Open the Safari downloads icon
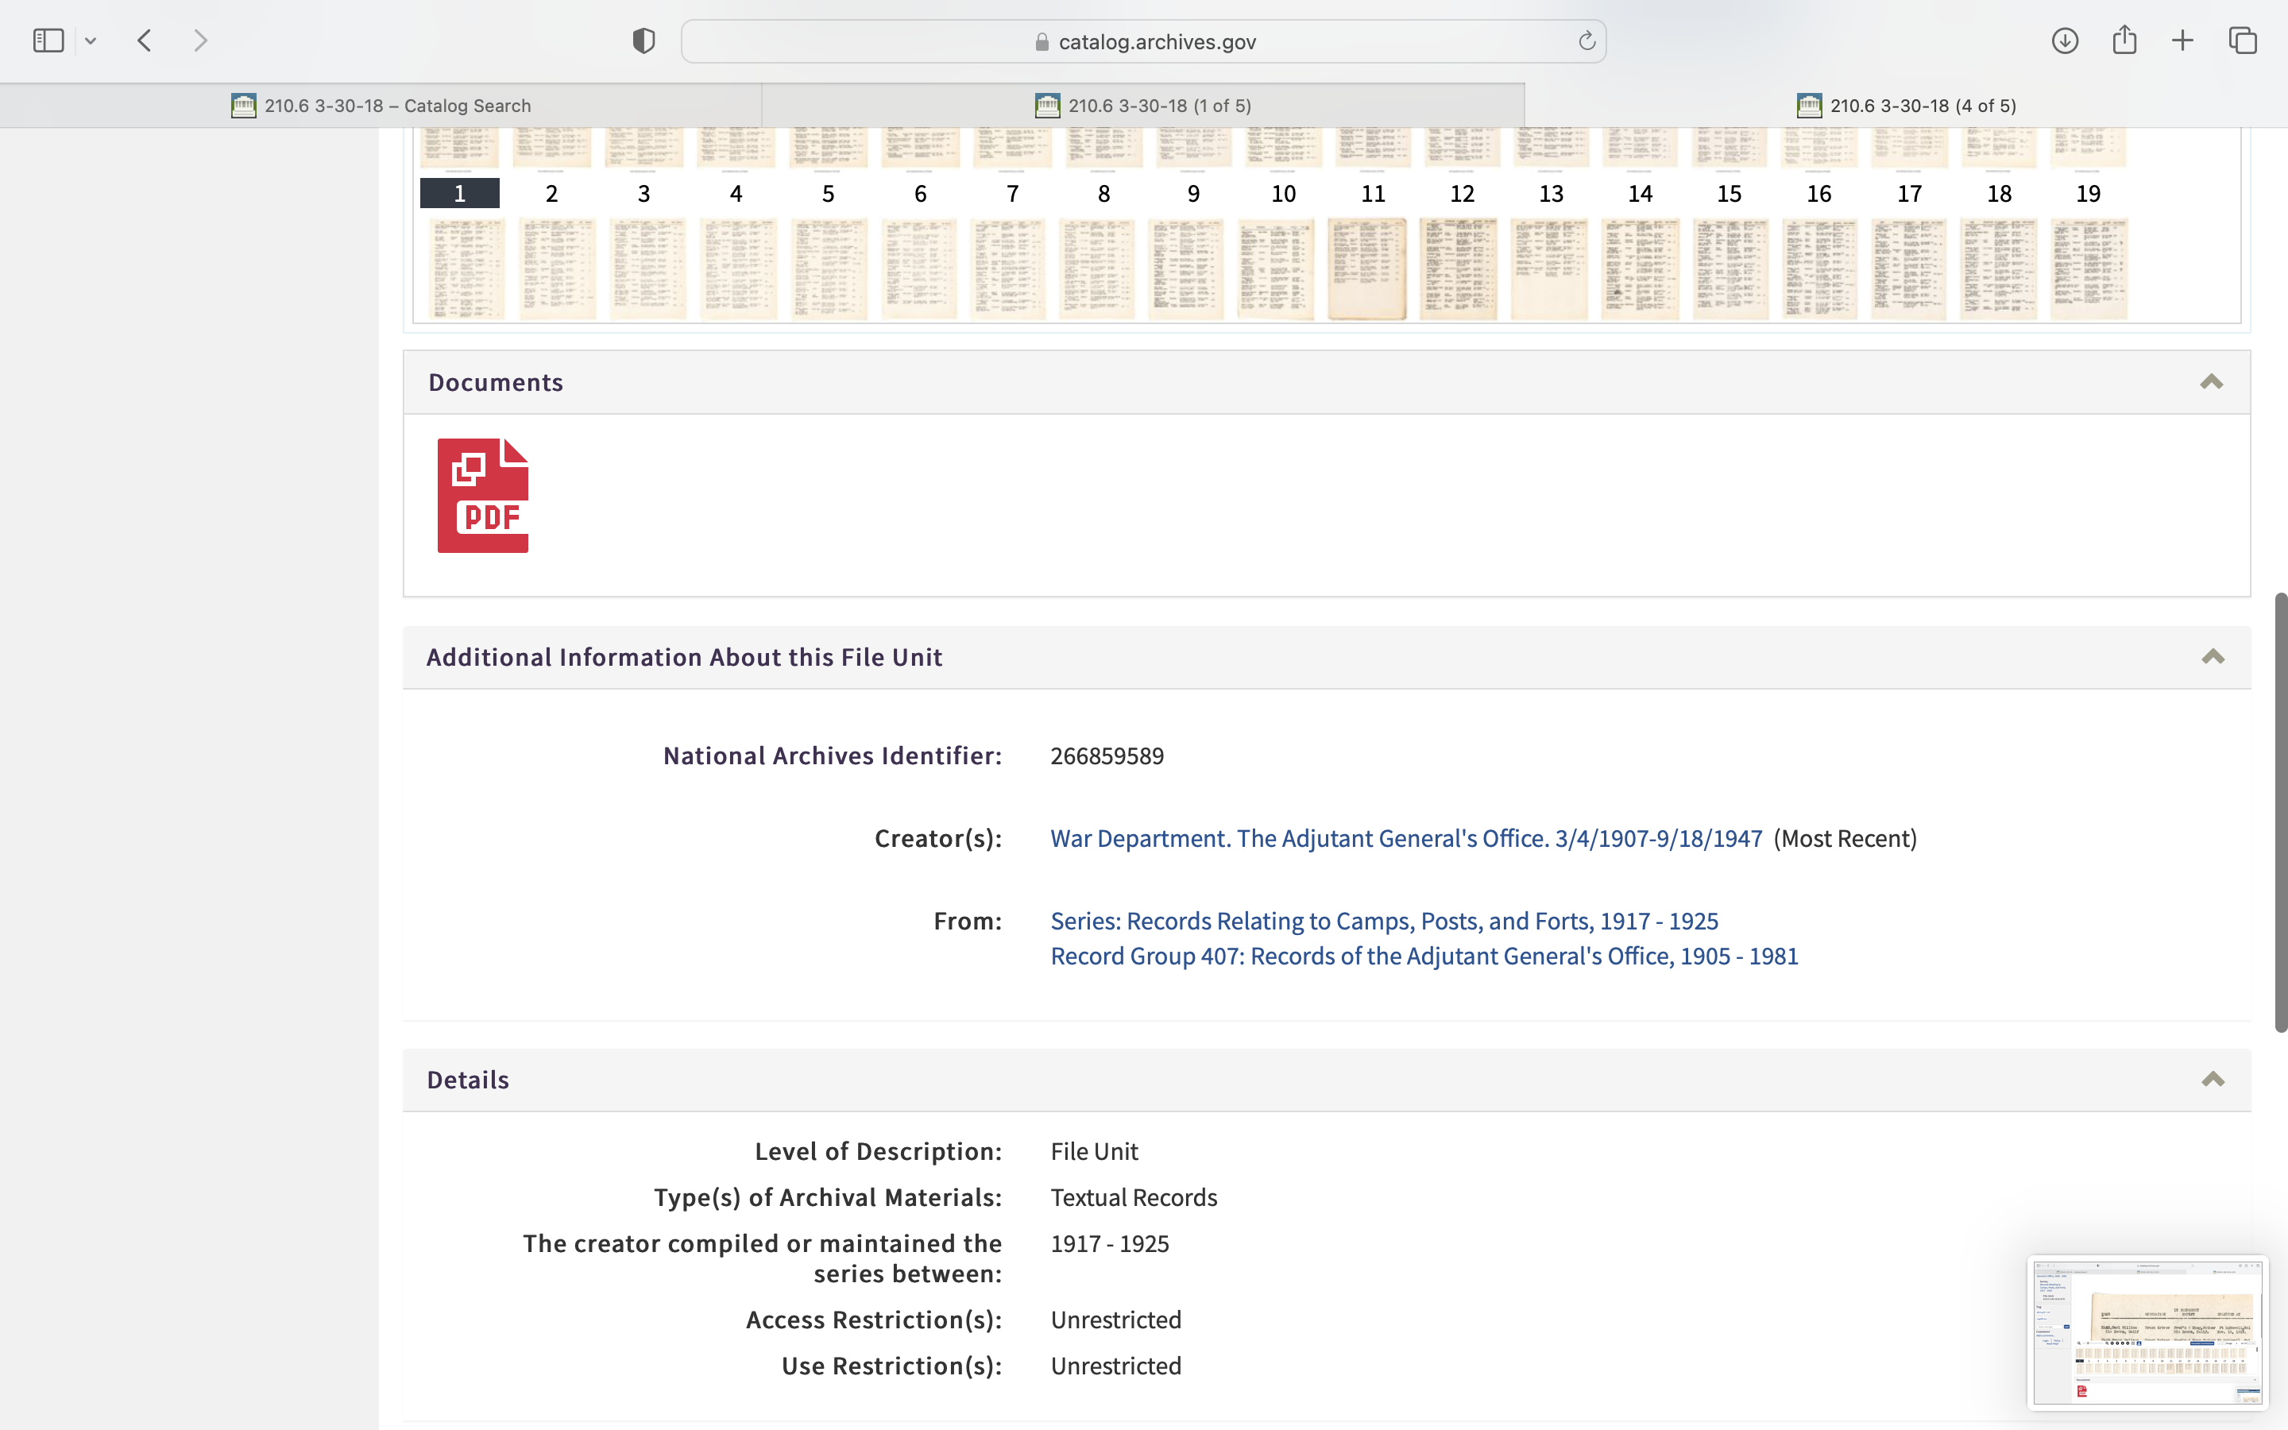Viewport: 2288px width, 1430px height. click(x=2065, y=41)
